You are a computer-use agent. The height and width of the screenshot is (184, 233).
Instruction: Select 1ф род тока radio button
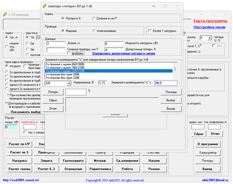click(x=27, y=37)
